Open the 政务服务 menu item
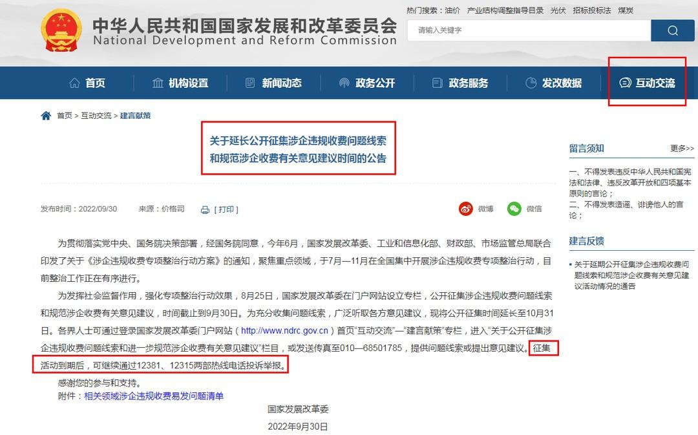 (x=460, y=83)
